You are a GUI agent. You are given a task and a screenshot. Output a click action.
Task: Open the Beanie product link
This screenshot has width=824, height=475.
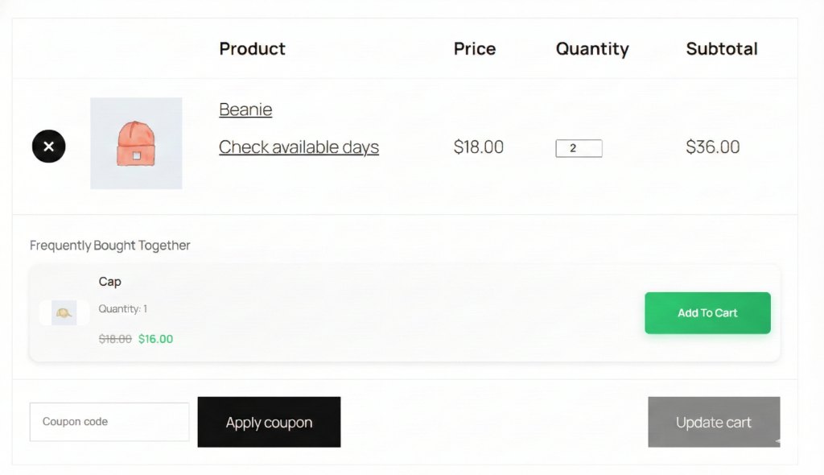[245, 109]
